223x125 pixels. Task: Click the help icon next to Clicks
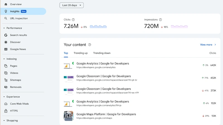73,19
